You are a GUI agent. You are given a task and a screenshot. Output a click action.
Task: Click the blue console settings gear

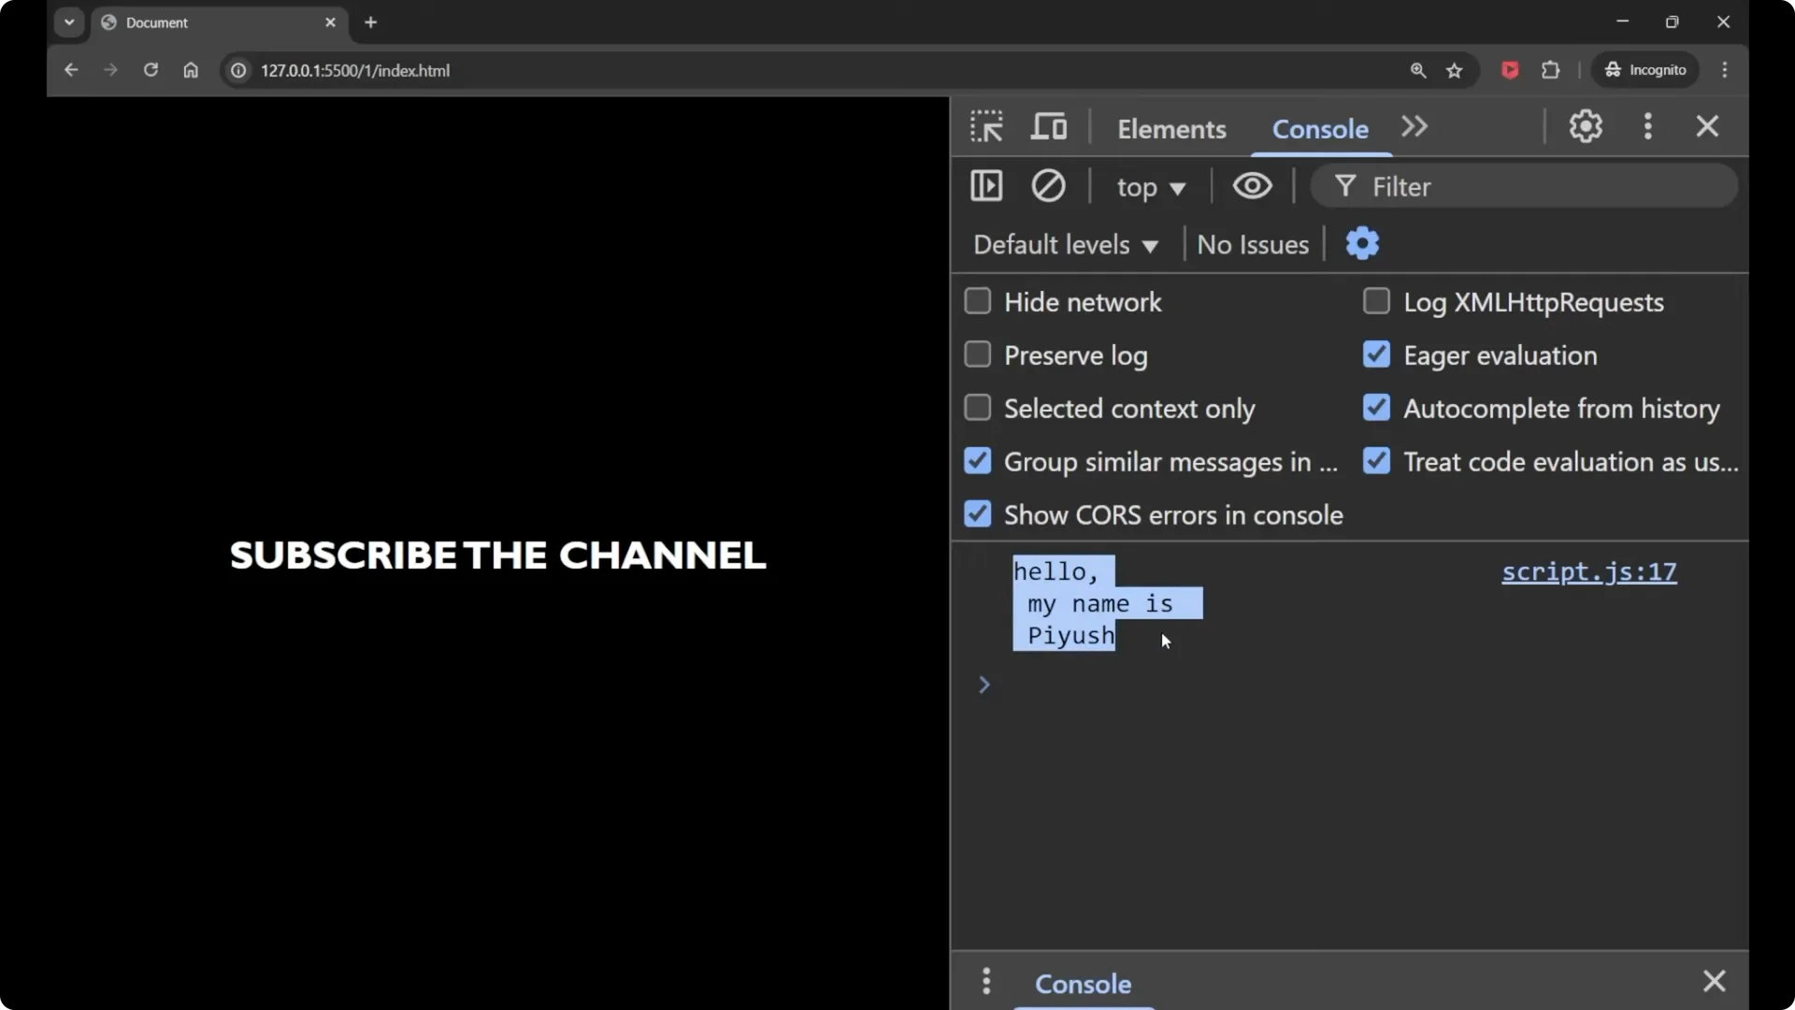[x=1362, y=244]
